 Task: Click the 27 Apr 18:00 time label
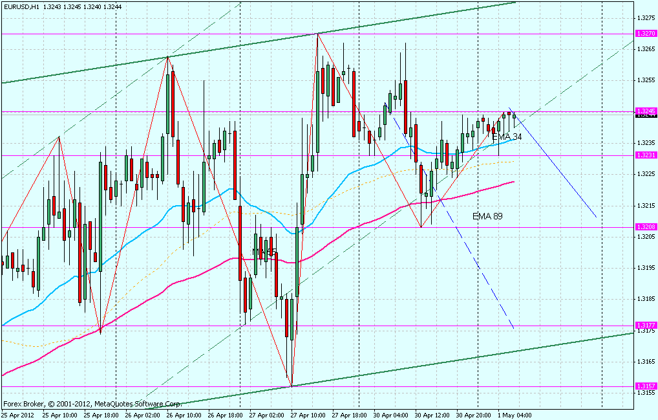point(350,415)
